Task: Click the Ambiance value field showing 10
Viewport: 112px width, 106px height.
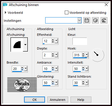Action: coord(47,69)
